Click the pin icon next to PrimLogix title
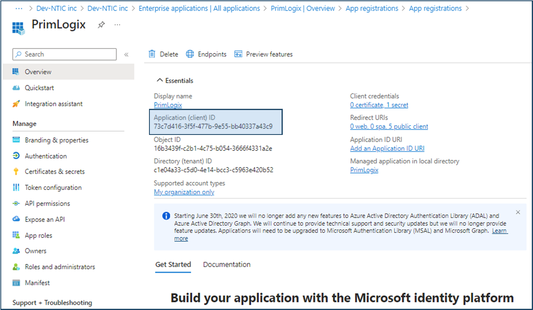The image size is (533, 310). (101, 25)
